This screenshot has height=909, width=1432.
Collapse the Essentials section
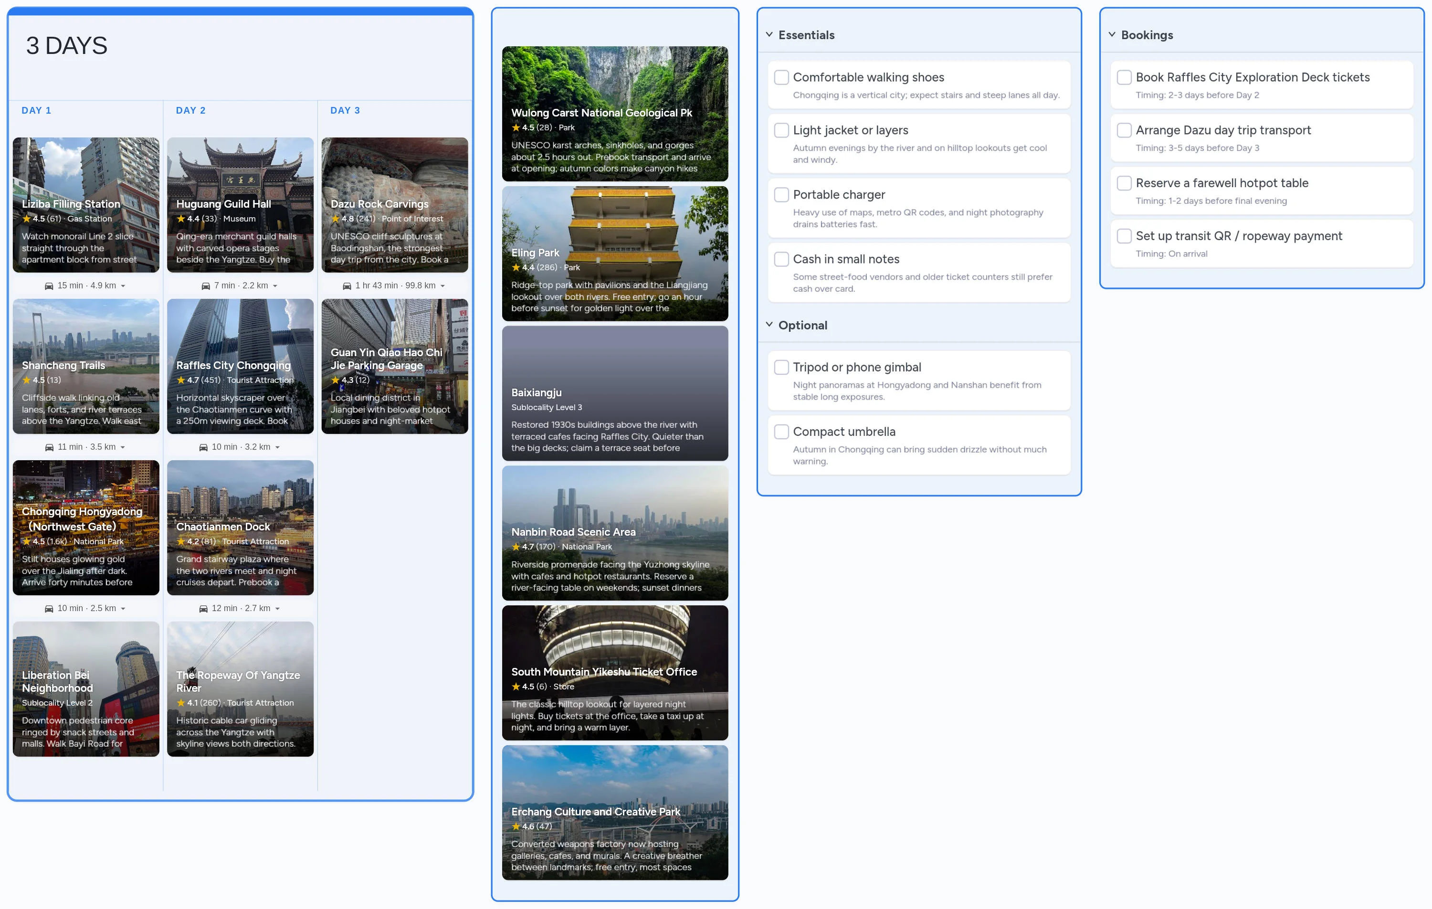coord(769,34)
